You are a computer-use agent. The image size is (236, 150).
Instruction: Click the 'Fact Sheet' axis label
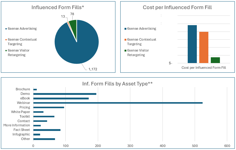click(x=22, y=130)
